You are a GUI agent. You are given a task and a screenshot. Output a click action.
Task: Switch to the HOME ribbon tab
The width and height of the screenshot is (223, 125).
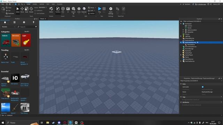point(29,4)
